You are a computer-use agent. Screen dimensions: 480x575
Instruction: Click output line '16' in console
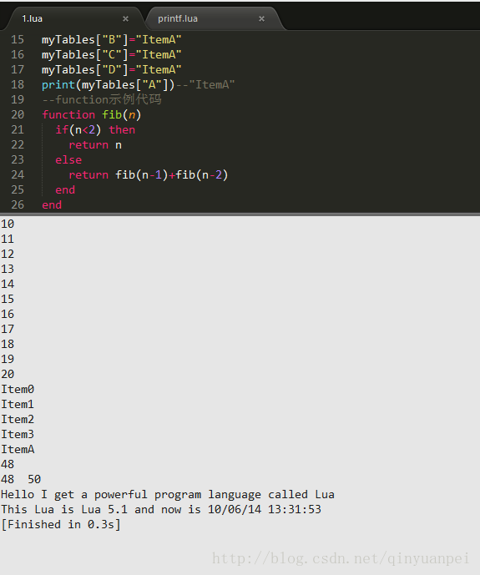tap(8, 315)
